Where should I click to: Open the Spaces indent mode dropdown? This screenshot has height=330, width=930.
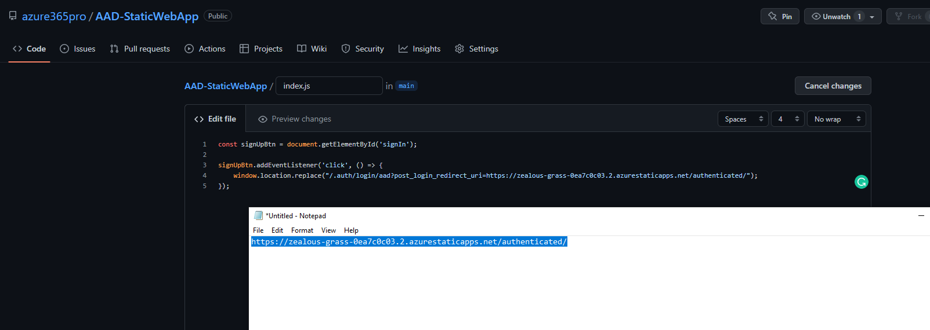[x=743, y=119]
